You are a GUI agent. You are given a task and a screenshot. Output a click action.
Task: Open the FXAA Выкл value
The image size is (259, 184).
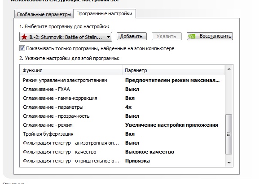132,89
